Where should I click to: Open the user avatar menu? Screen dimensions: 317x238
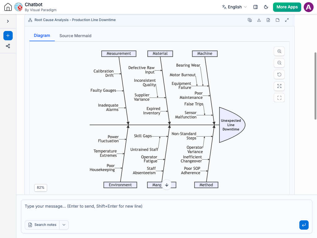309,7
